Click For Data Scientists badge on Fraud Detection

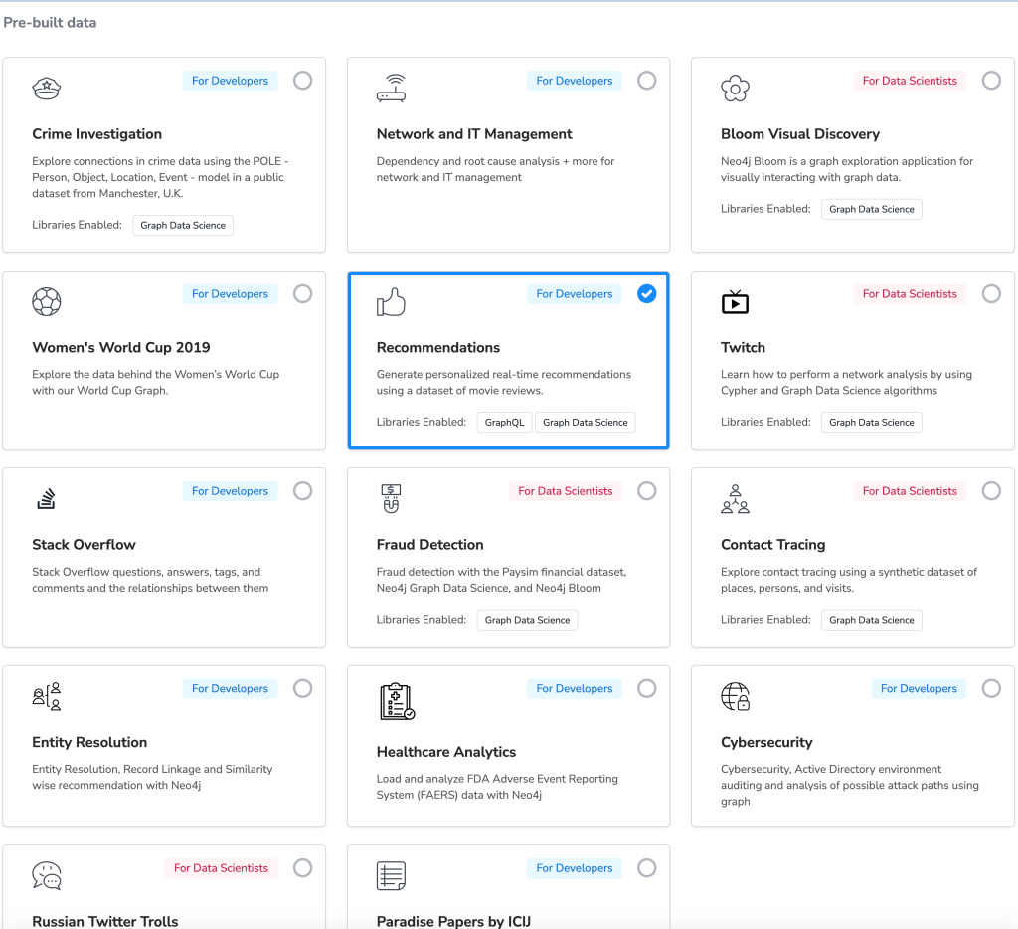click(x=565, y=491)
